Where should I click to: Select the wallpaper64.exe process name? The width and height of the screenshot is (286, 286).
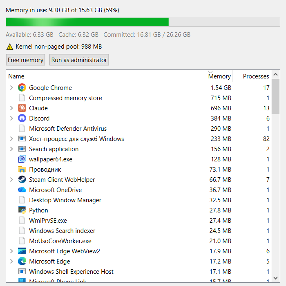(x=51, y=159)
